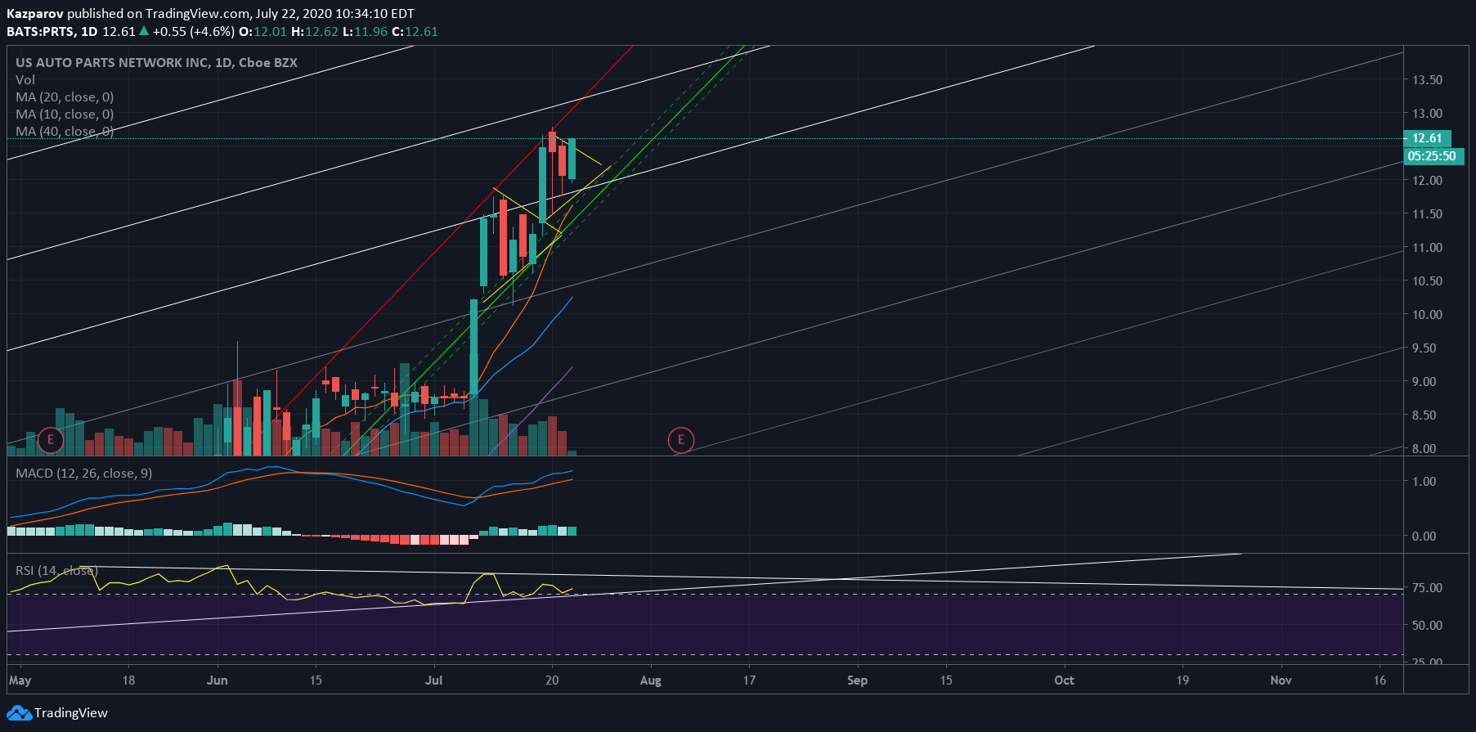Click the 8.50 price axis label

tap(1424, 415)
